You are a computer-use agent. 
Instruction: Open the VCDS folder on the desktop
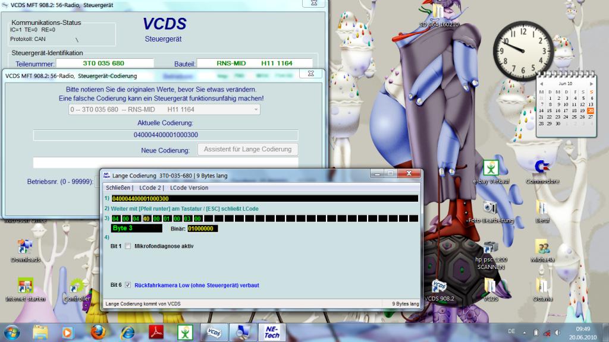pos(491,290)
